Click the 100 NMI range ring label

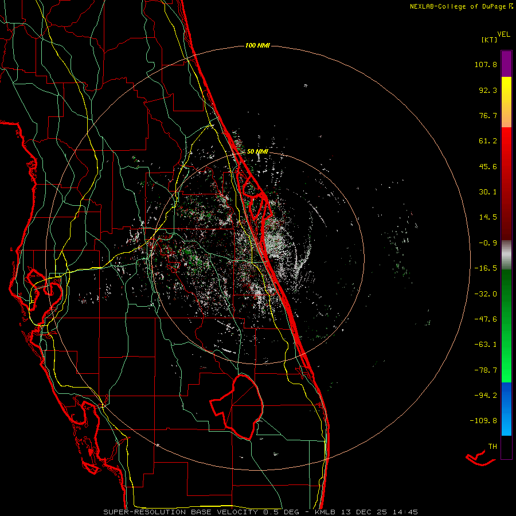point(257,45)
